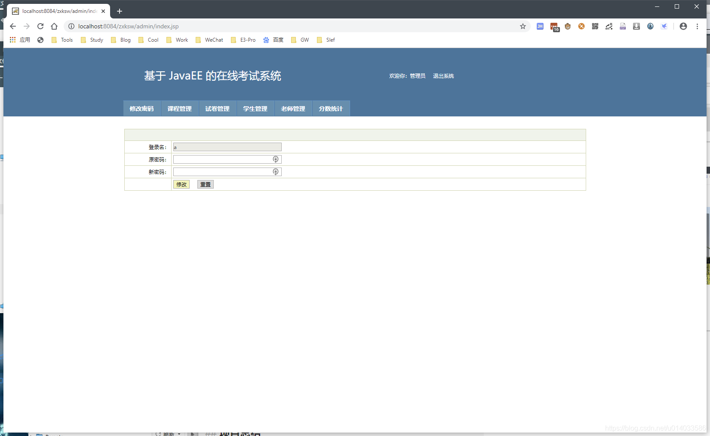
Task: Click the address bar URL
Action: coord(128,26)
